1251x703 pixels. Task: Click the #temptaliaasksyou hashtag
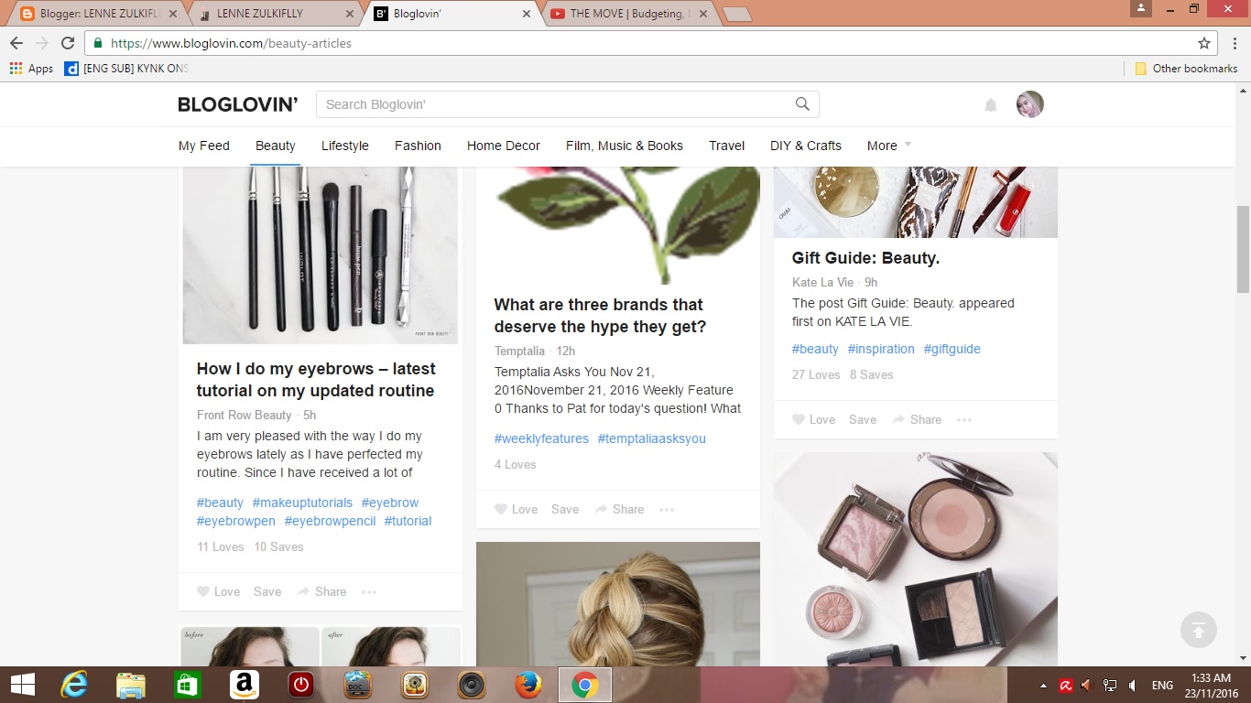(652, 438)
